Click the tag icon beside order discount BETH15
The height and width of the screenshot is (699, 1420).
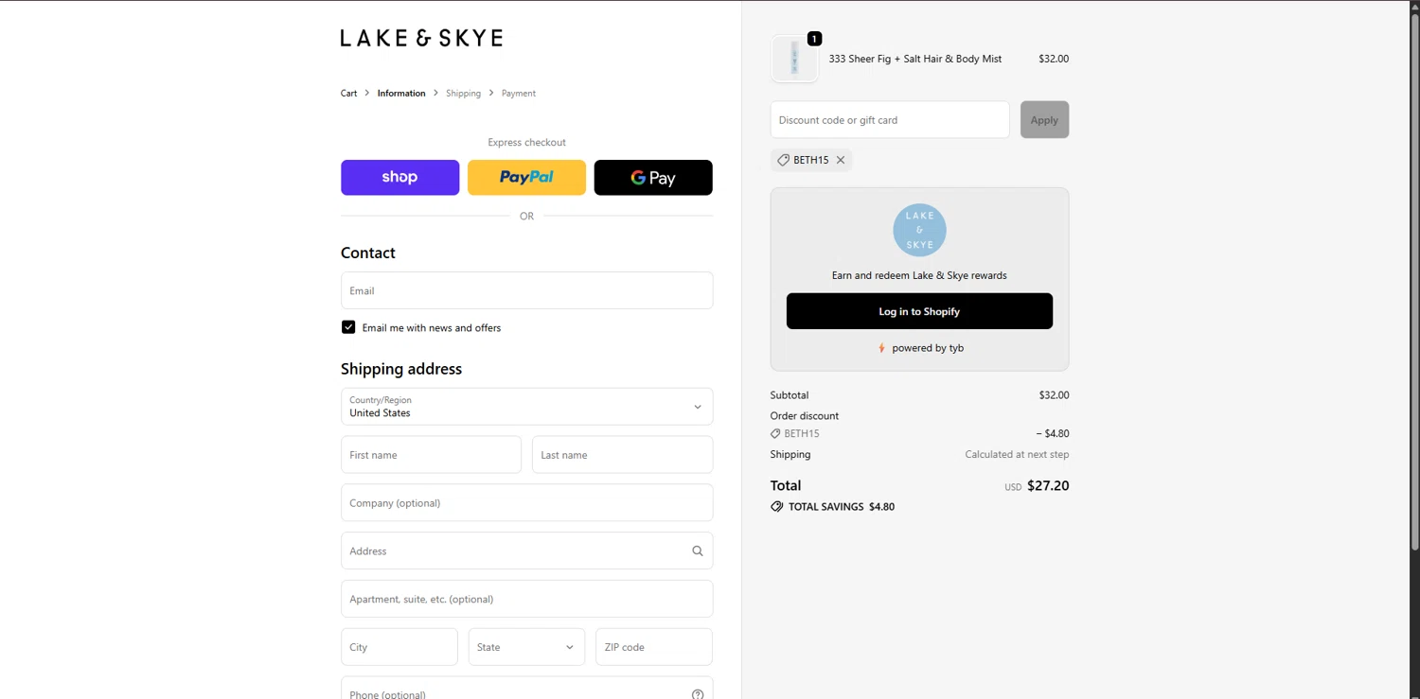tap(776, 434)
